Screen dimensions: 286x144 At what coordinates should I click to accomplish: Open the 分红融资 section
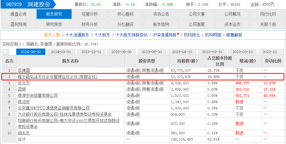coord(125,24)
